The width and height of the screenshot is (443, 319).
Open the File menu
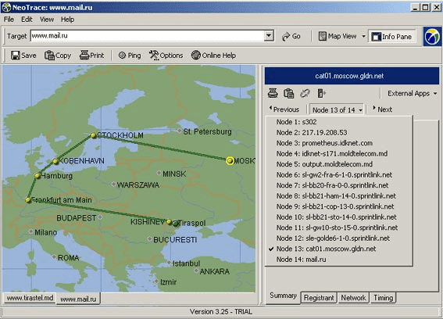click(x=9, y=20)
